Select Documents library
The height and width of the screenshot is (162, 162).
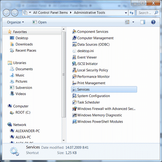coord(24,69)
